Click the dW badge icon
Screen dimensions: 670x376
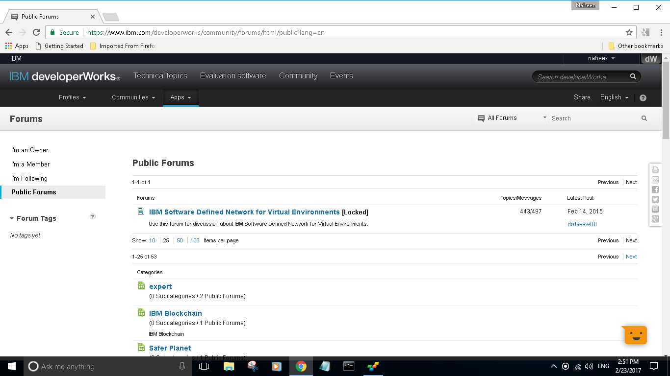(650, 59)
